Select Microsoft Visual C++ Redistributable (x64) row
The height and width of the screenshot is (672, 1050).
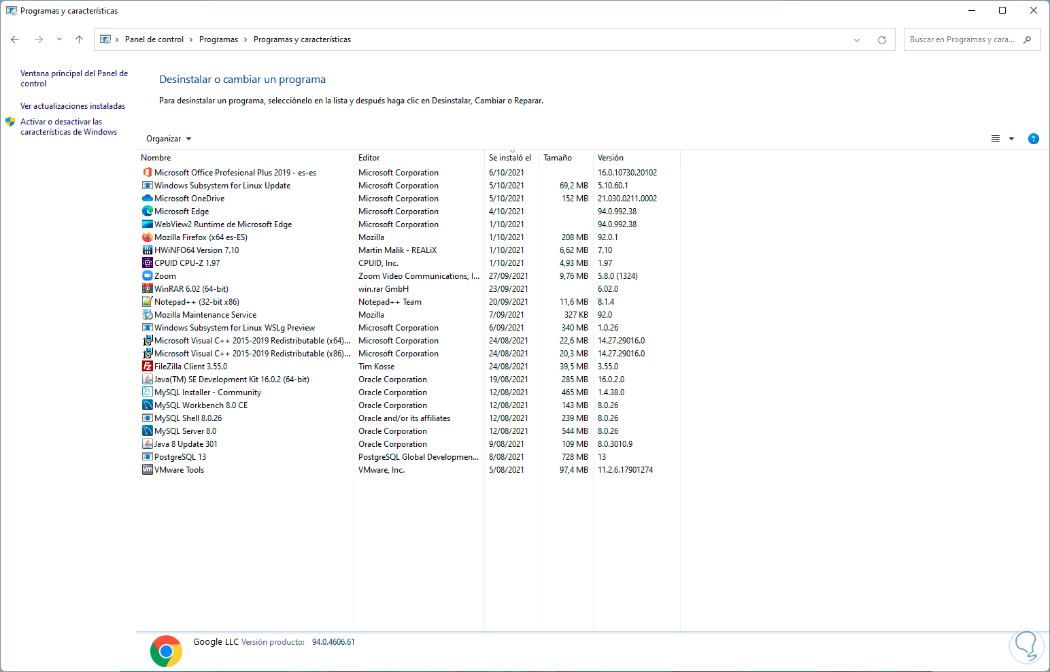(x=408, y=341)
